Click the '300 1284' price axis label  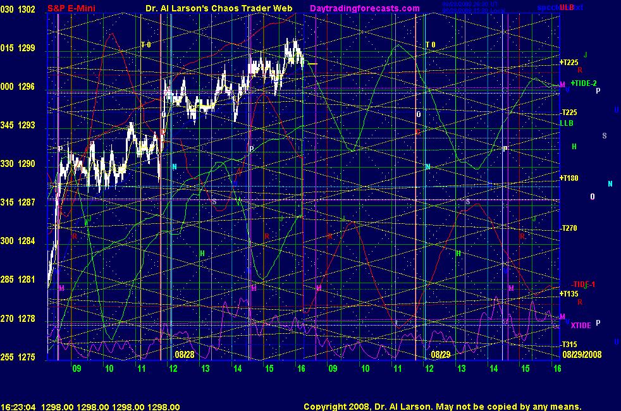[x=18, y=241]
